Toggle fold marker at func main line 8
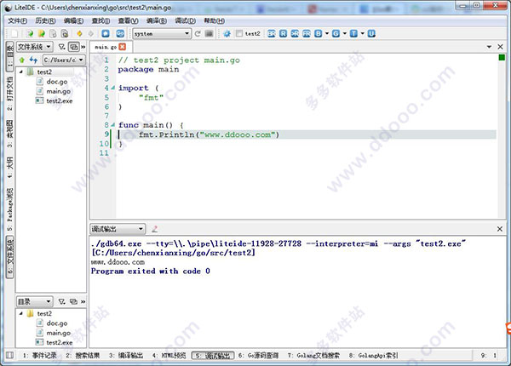The image size is (511, 366). coord(112,125)
